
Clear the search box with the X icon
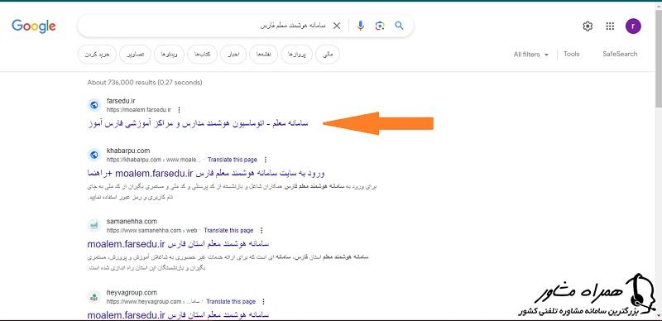tap(337, 26)
